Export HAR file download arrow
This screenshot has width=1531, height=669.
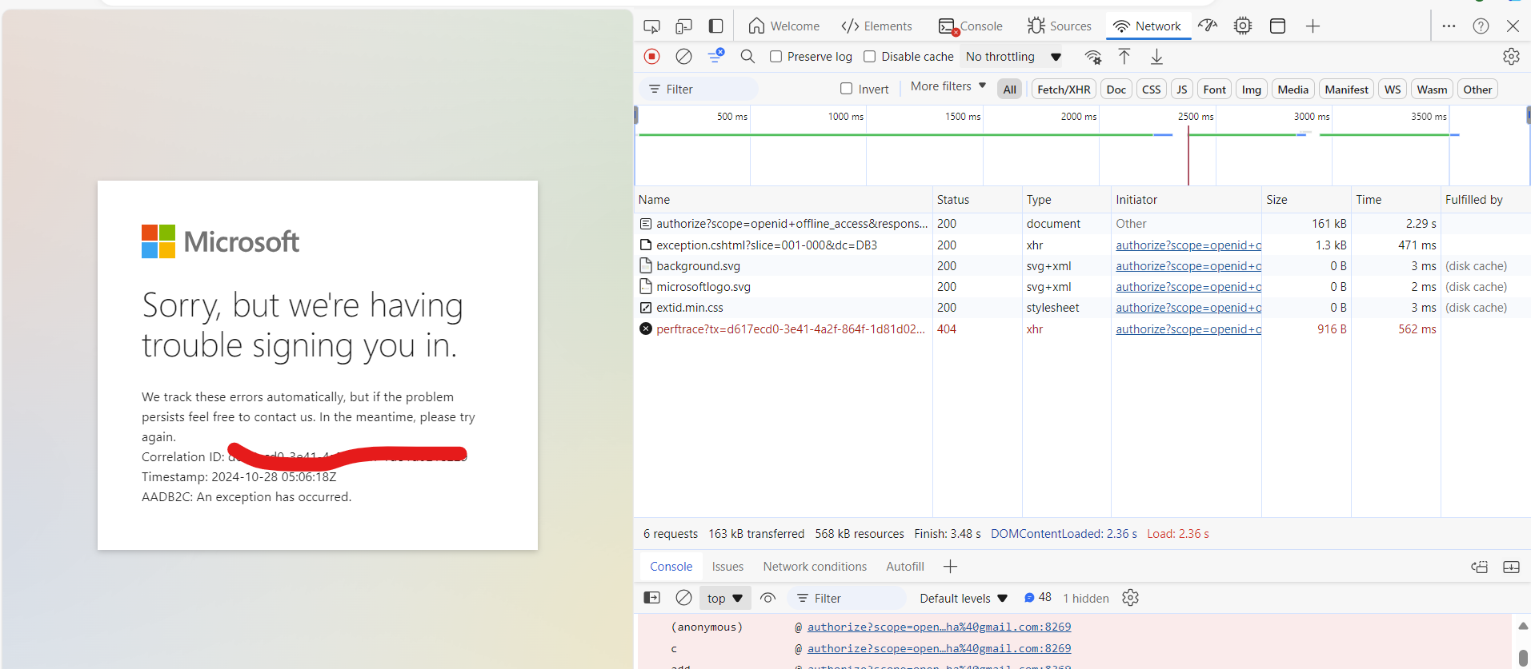click(1156, 57)
